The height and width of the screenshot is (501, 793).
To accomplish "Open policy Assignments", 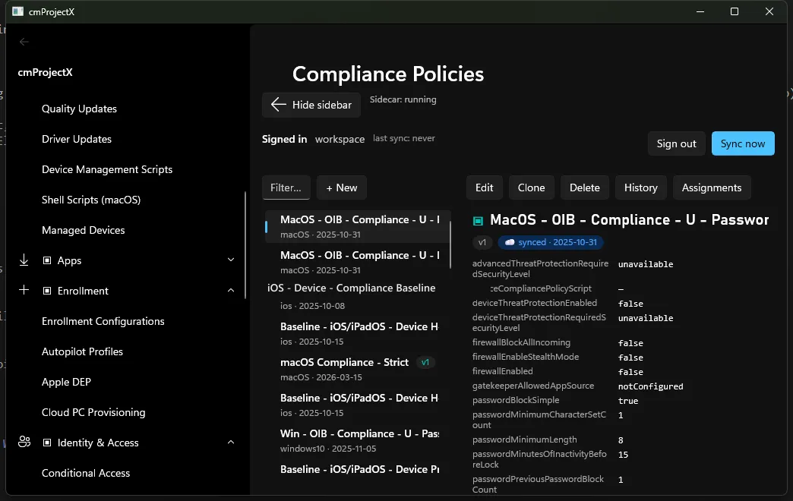I will [712, 187].
